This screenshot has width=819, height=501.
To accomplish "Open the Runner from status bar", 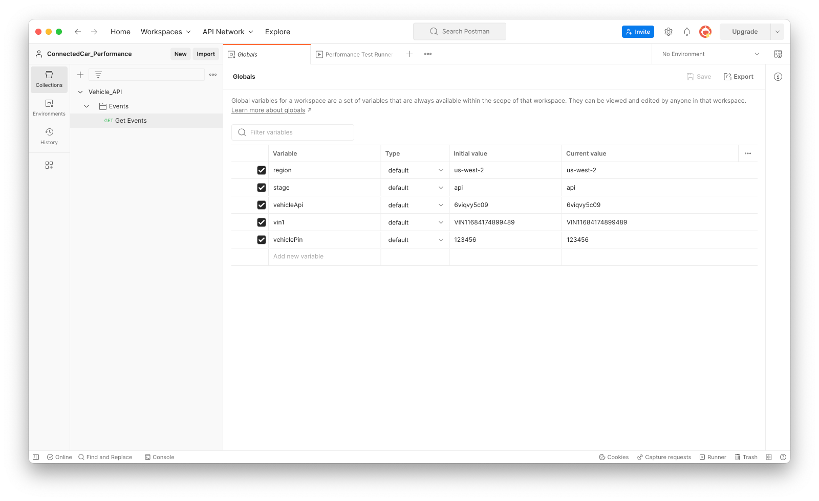I will pyautogui.click(x=713, y=457).
